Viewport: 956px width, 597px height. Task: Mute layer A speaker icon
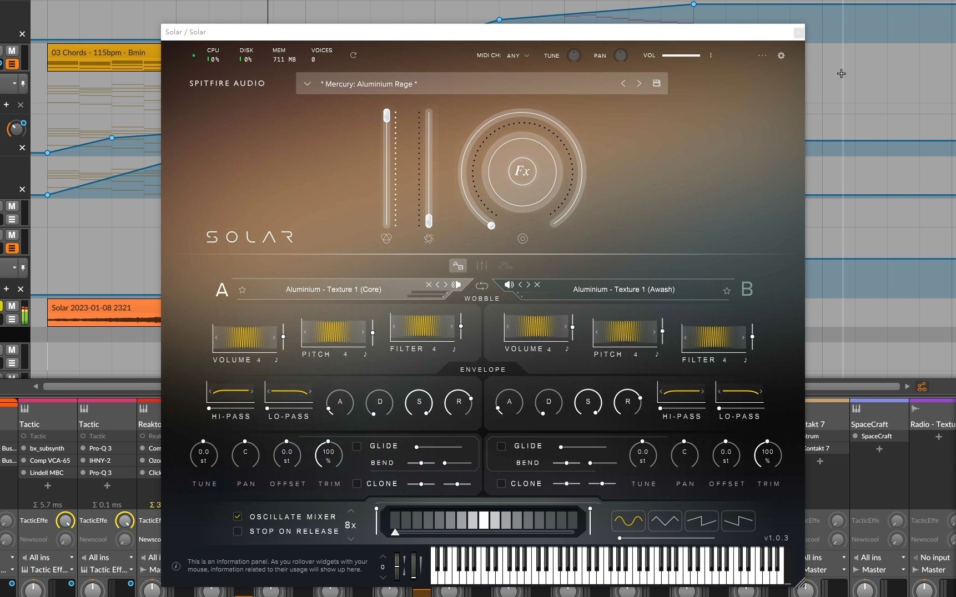456,285
